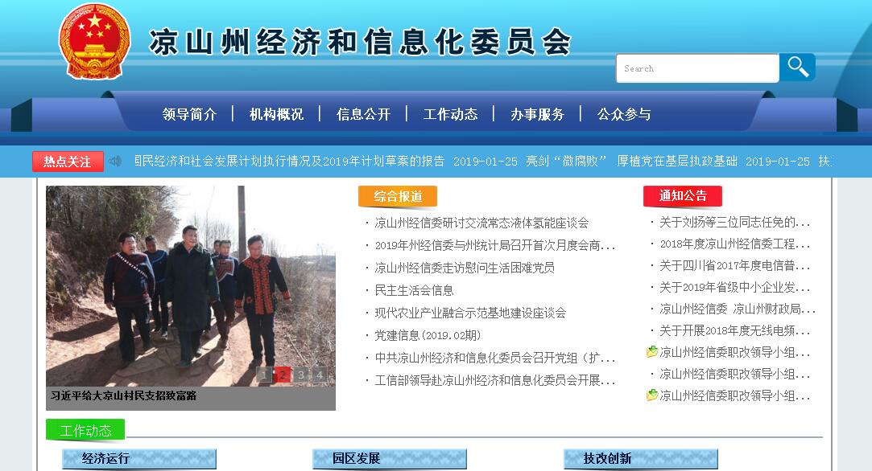Select 信息公开 in the navigation bar
The image size is (872, 471).
point(363,114)
